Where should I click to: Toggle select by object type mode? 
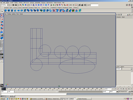tap(23, 5)
